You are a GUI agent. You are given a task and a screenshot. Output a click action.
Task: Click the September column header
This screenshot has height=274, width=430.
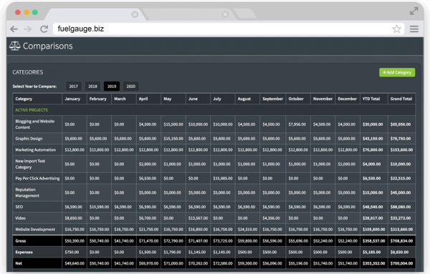pyautogui.click(x=272, y=99)
